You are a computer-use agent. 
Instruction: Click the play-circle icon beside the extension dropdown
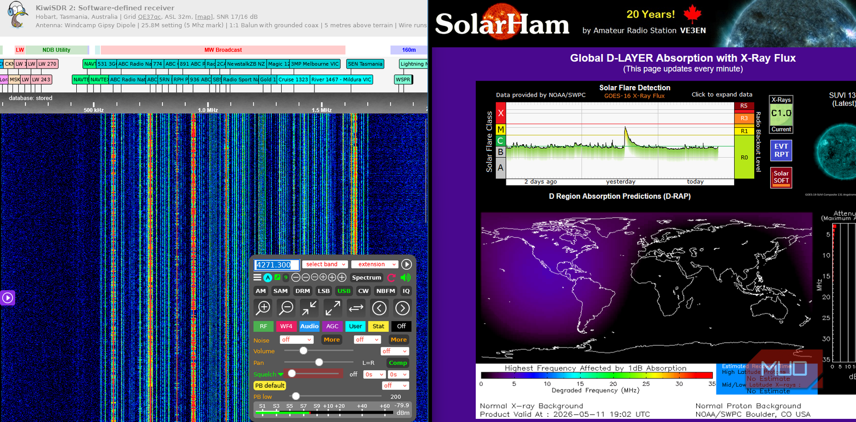[406, 264]
